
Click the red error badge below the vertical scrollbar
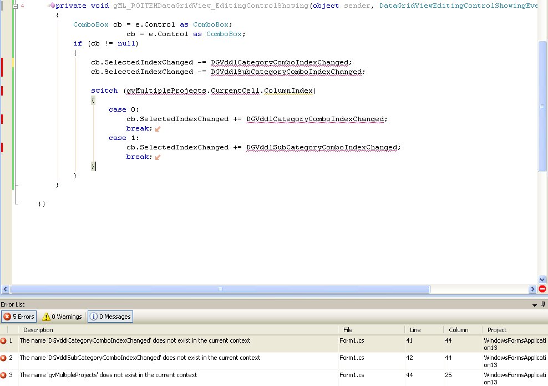point(542,289)
